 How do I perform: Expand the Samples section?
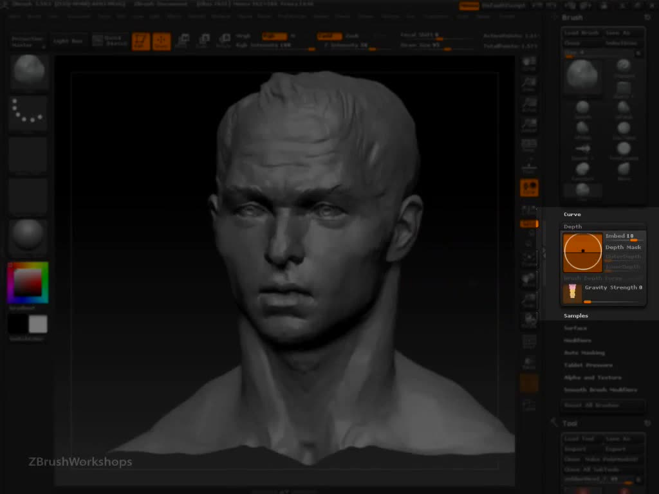pyautogui.click(x=576, y=316)
